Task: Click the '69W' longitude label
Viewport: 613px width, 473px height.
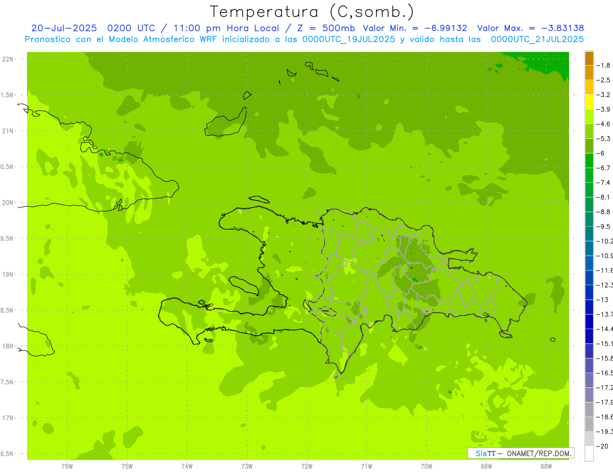Action: point(486,466)
